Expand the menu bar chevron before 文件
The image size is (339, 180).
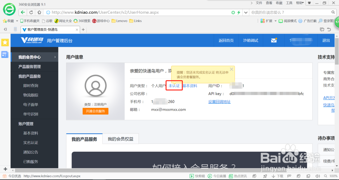tap(252, 3)
